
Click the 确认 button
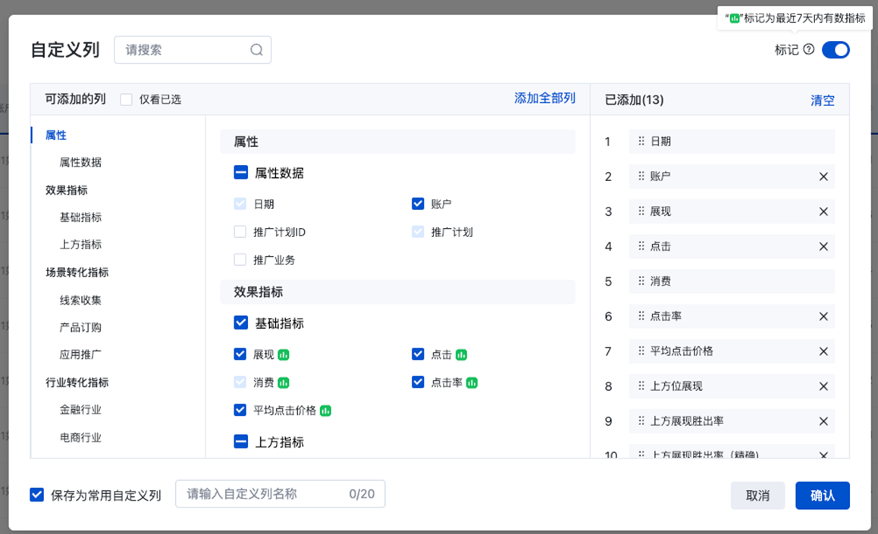pyautogui.click(x=822, y=495)
